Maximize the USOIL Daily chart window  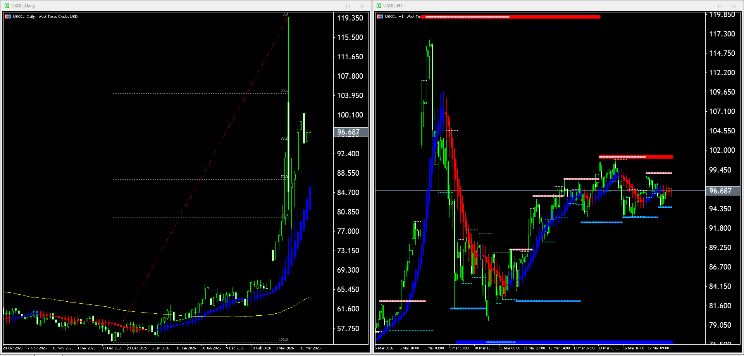(348, 6)
